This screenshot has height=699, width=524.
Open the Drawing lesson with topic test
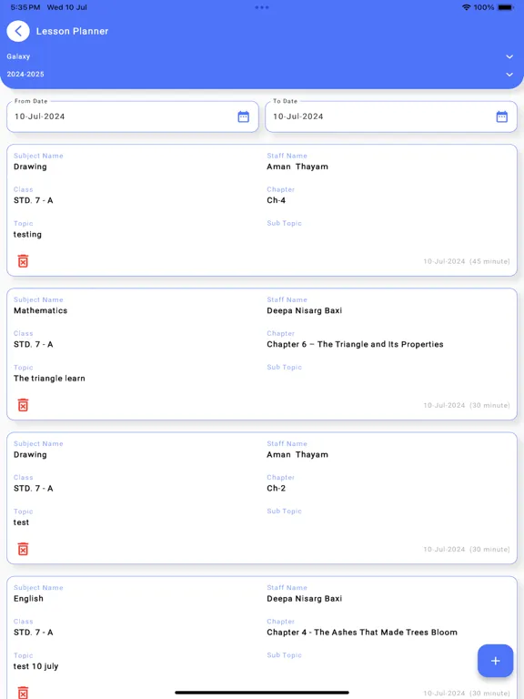(x=262, y=498)
